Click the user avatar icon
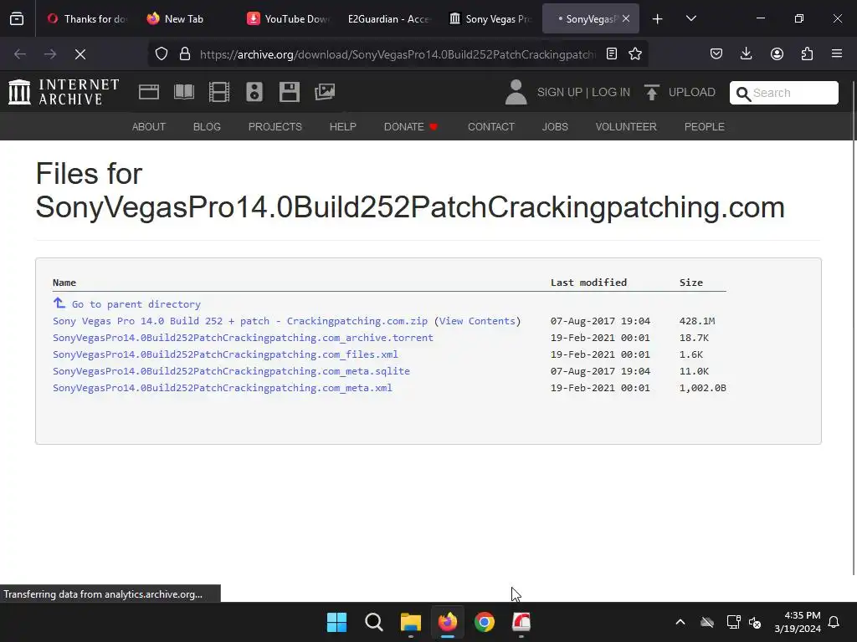 coord(516,92)
